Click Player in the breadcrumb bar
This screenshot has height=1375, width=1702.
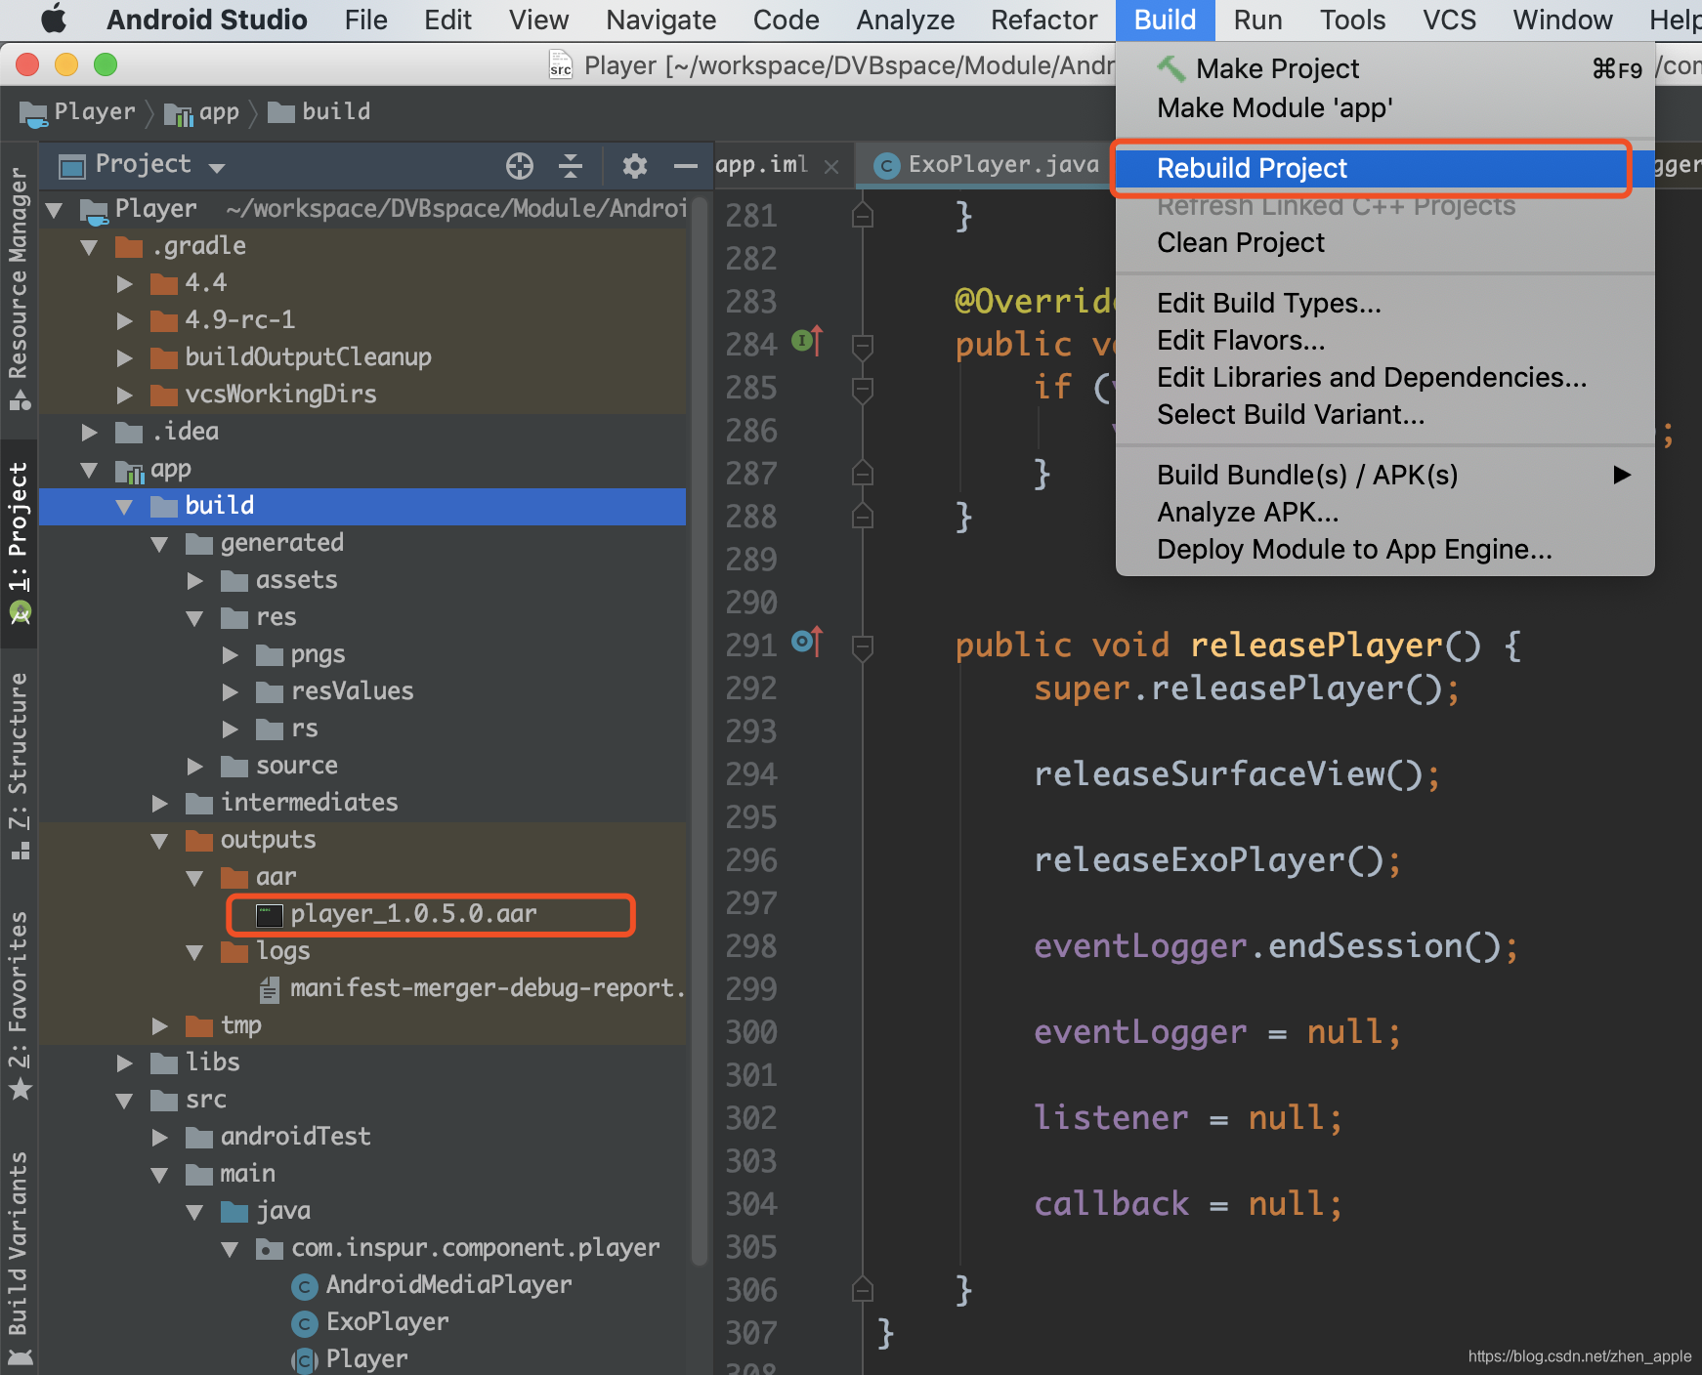pos(78,112)
